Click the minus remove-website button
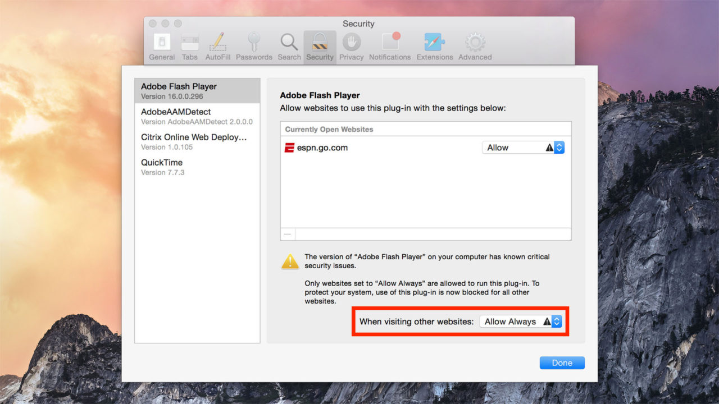The height and width of the screenshot is (404, 719). click(288, 234)
